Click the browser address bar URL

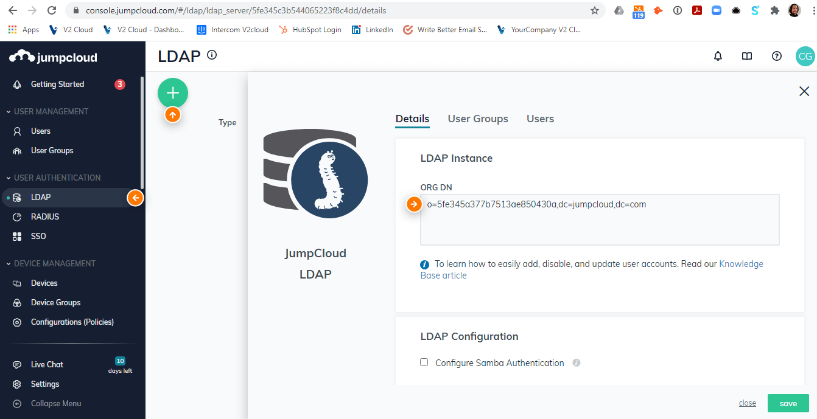236,10
